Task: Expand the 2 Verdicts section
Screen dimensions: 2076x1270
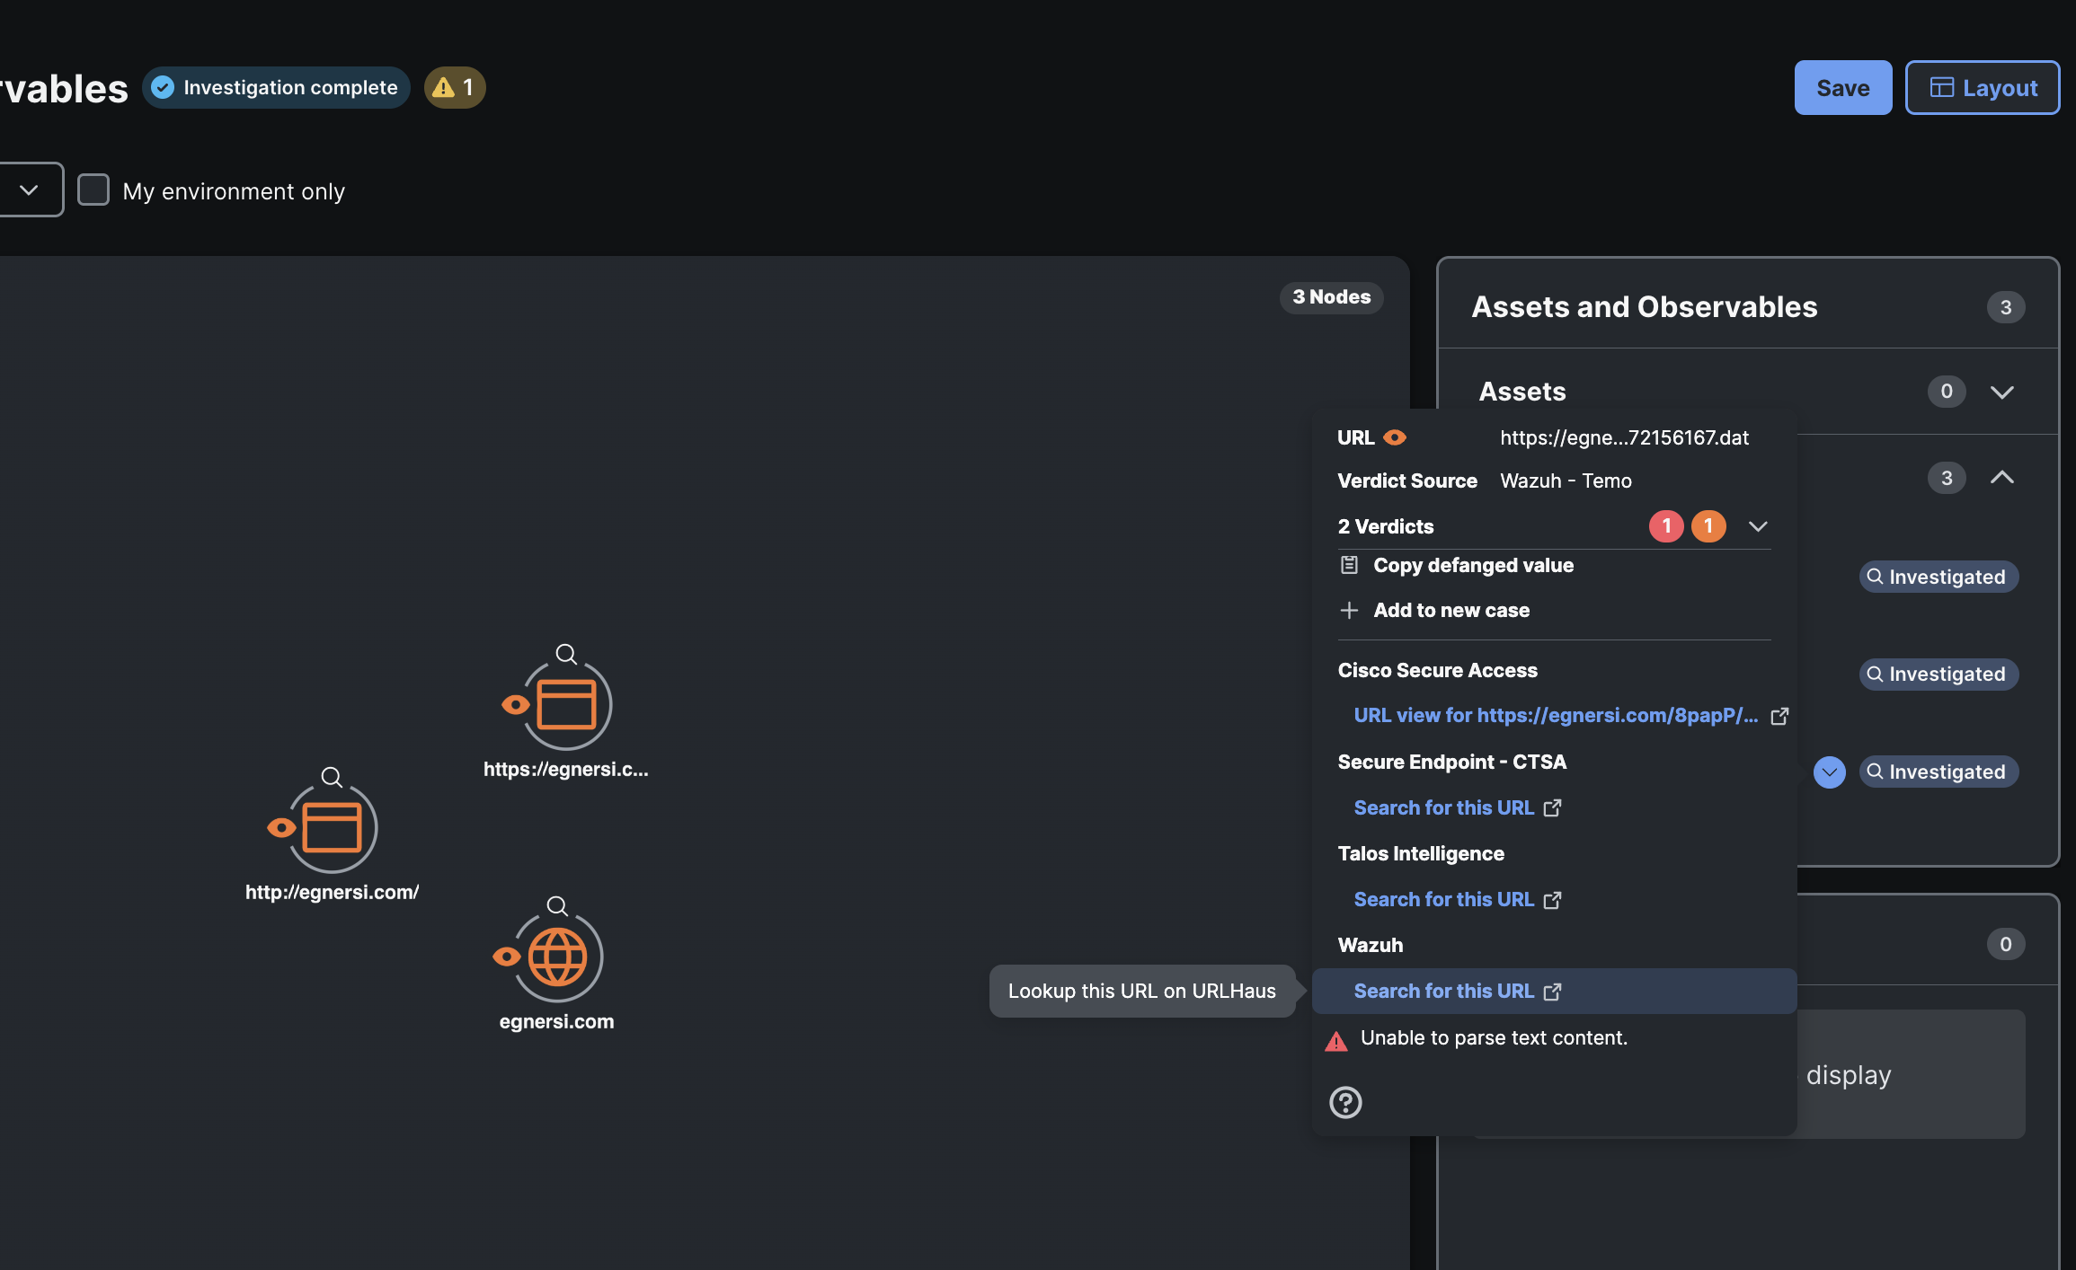Action: 1758,526
